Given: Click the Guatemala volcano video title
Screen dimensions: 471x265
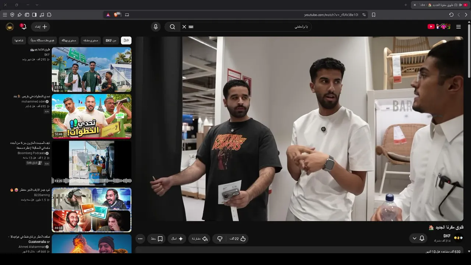Looking at the screenshot, I should tap(29, 239).
